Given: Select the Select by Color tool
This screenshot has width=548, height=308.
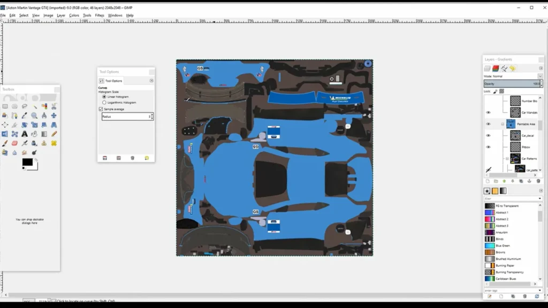Looking at the screenshot, I should (44, 106).
